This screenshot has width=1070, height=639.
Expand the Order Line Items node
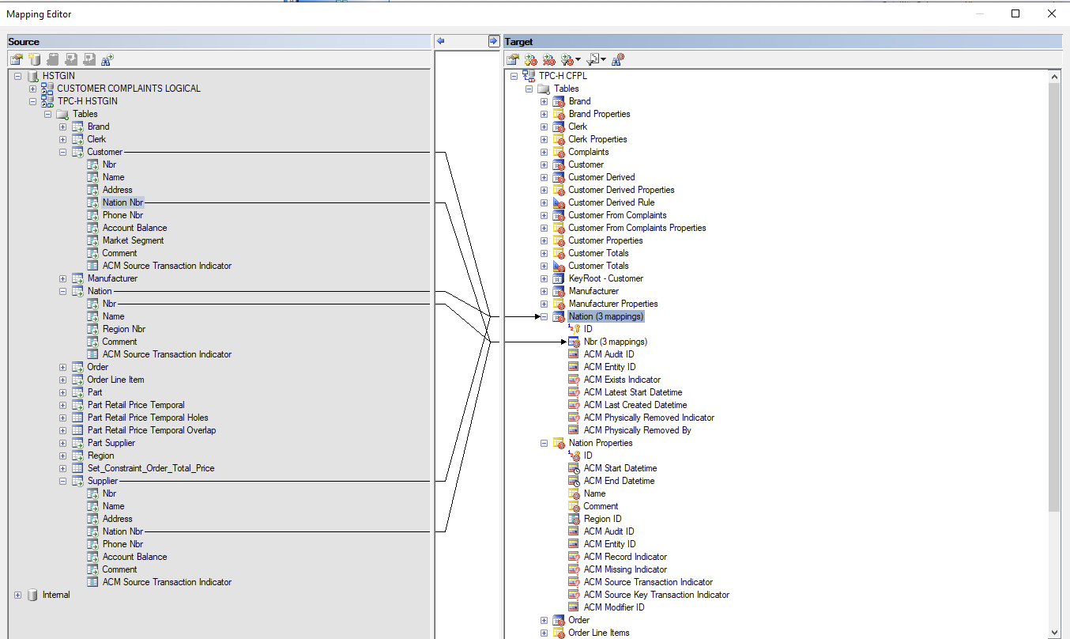[544, 633]
